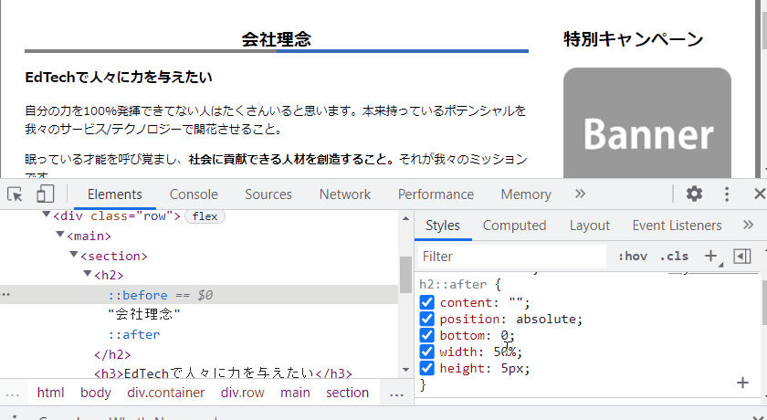Open the DevTools three-dot menu

click(x=727, y=194)
